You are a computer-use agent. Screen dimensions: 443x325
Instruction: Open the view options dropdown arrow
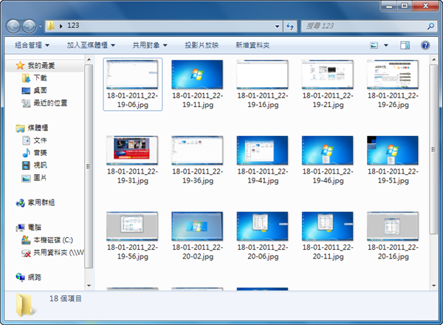coord(386,45)
